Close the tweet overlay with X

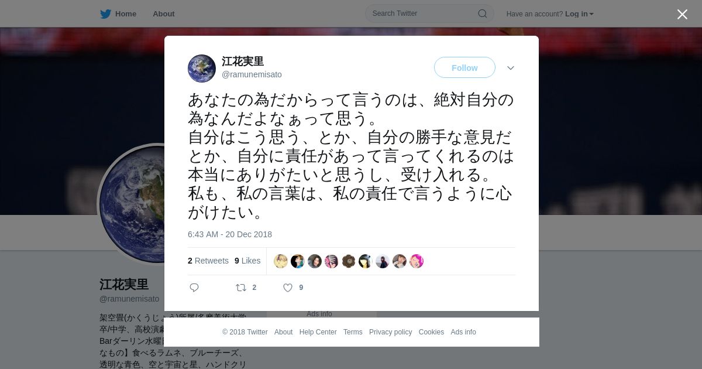682,14
